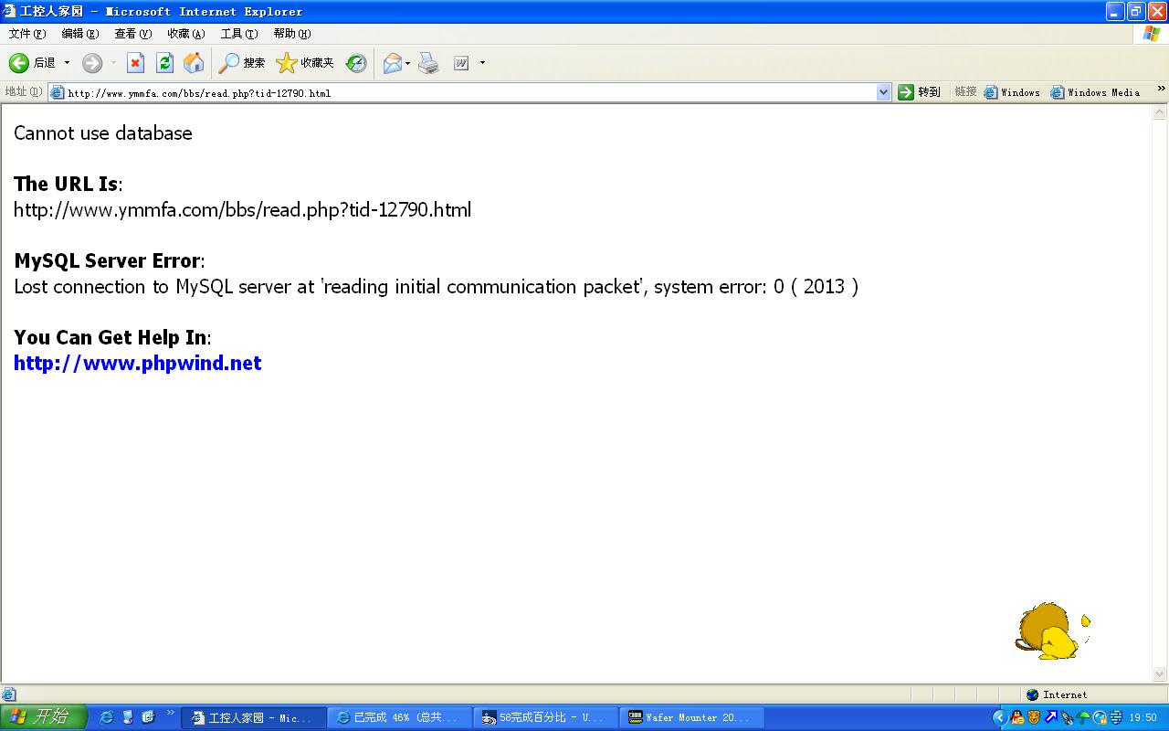Click the Stop loading icon
This screenshot has height=731, width=1169.
[135, 63]
